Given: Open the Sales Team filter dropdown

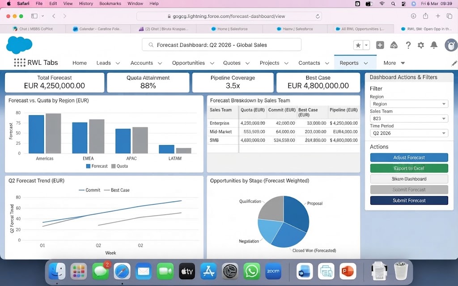Looking at the screenshot, I should [409, 118].
